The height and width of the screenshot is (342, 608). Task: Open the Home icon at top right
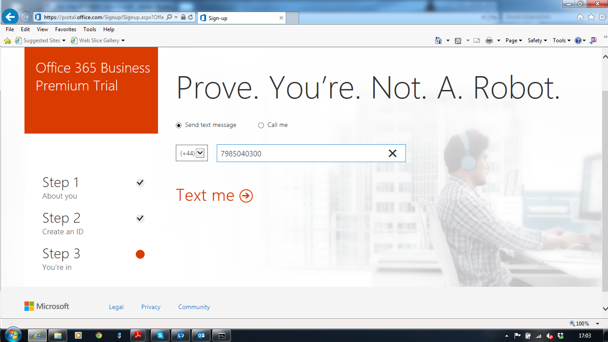pos(580,17)
